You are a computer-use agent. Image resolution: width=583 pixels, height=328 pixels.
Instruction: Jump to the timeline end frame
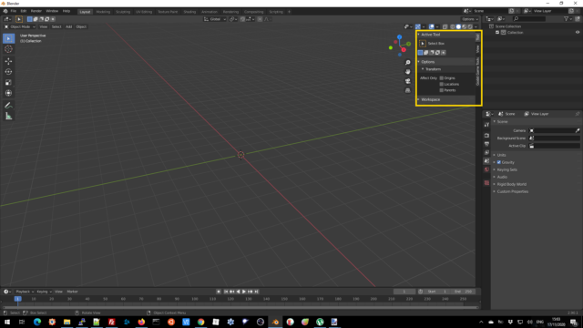pyautogui.click(x=257, y=292)
